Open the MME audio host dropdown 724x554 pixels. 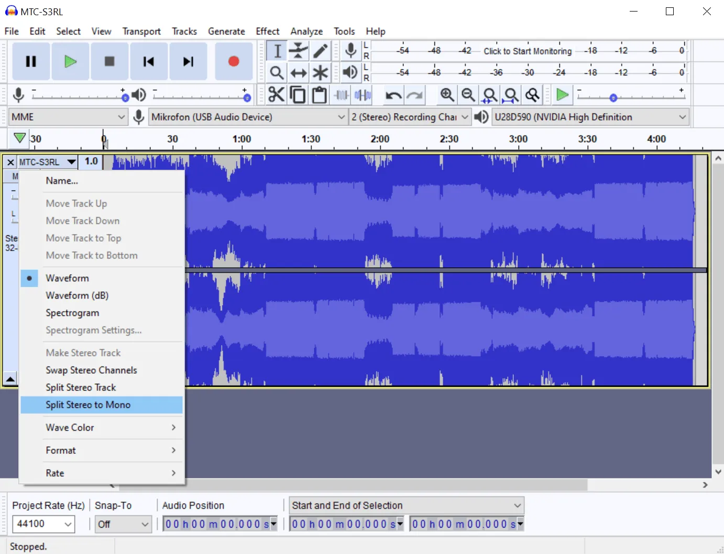68,116
